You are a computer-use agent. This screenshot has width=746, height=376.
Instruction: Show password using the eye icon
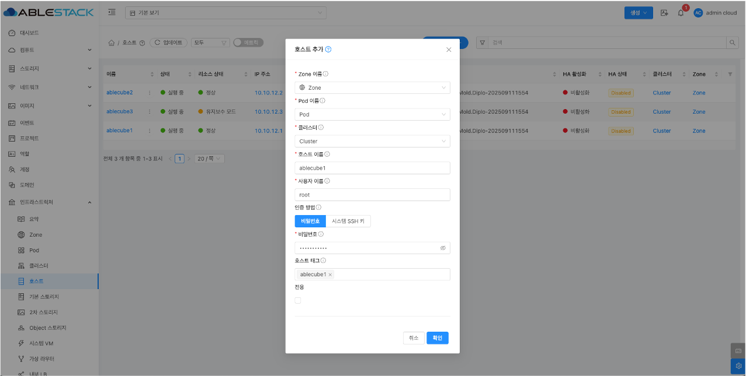pos(443,248)
